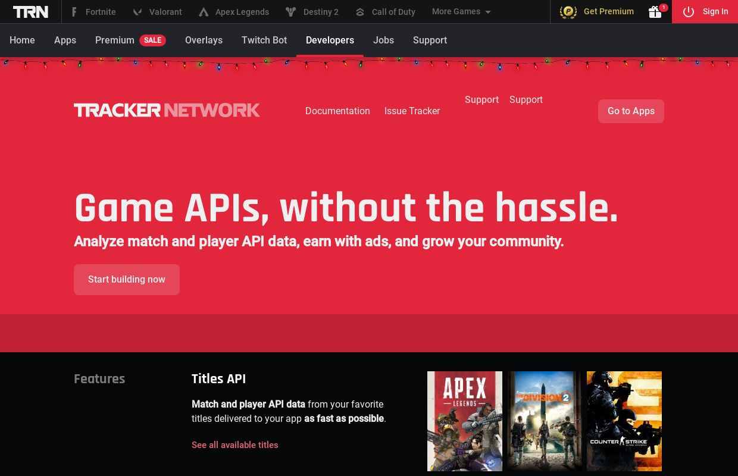738x476 pixels.
Task: Open the Twitch Bot nav tab
Action: tap(264, 40)
